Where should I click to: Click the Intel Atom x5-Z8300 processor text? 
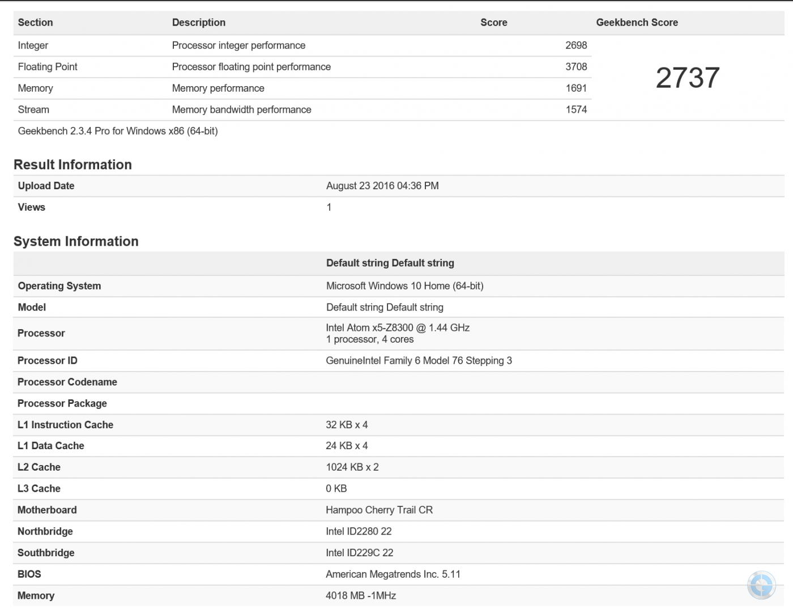(x=398, y=327)
